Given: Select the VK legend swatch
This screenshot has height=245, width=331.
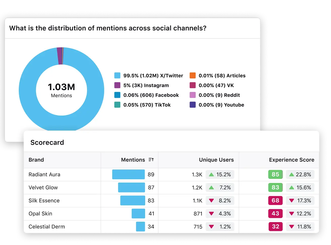Looking at the screenshot, I should (193, 85).
